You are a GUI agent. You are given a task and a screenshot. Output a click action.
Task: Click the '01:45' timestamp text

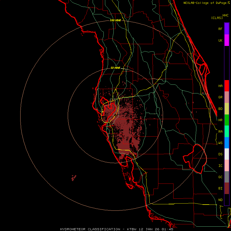(167, 229)
